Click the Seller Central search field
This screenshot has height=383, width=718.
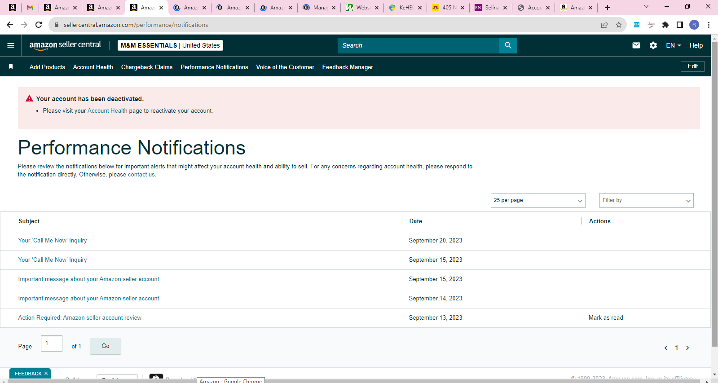pyautogui.click(x=418, y=45)
